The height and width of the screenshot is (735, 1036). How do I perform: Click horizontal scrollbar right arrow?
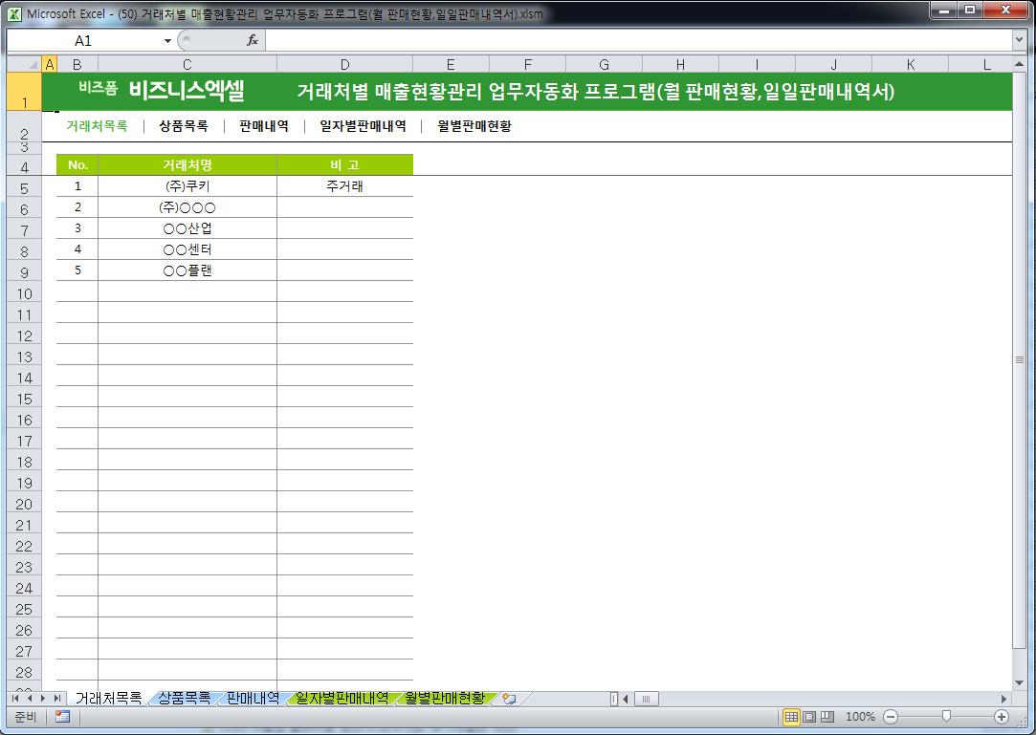tap(1003, 699)
